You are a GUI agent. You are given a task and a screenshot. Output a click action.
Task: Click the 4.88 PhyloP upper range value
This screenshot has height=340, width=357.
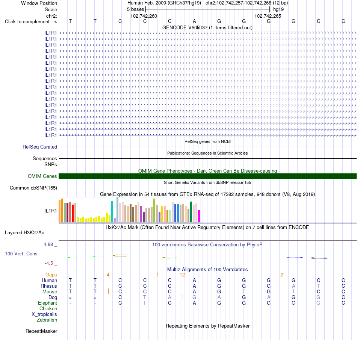click(48, 244)
